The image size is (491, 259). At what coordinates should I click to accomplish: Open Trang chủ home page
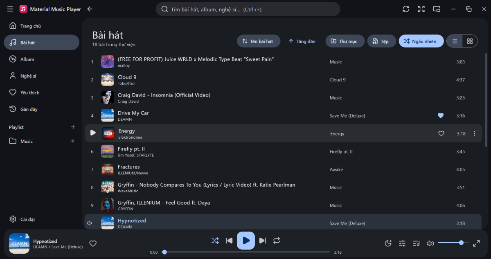(x=41, y=26)
